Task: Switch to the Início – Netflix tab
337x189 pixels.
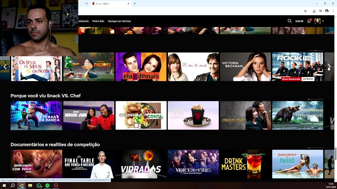Action: click(x=111, y=4)
